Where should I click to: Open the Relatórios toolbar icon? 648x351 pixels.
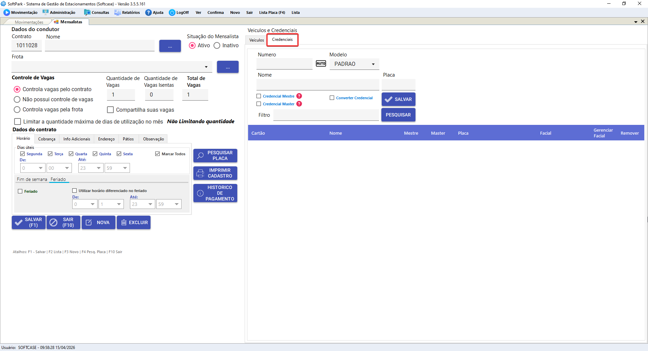tap(117, 12)
